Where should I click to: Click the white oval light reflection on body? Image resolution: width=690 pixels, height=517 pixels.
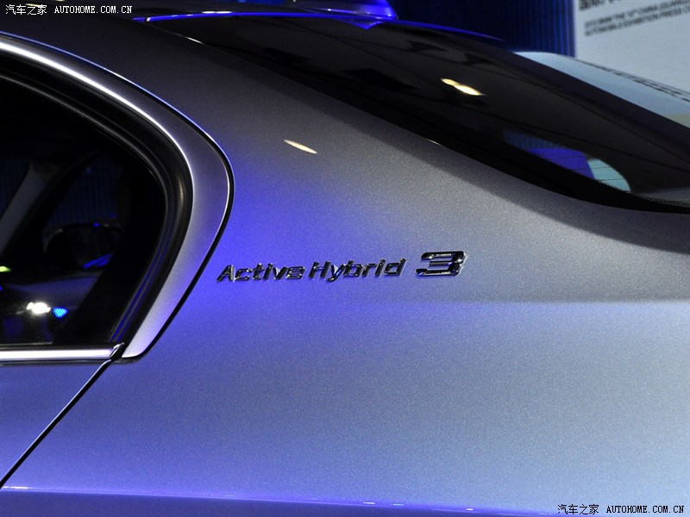tap(300, 146)
